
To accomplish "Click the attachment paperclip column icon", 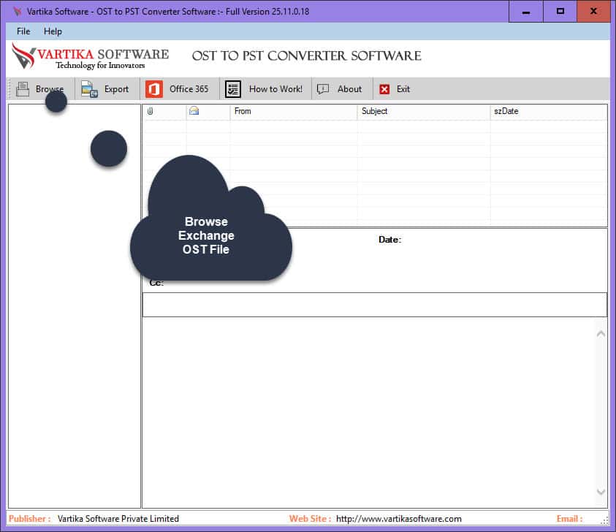I will (x=150, y=111).
